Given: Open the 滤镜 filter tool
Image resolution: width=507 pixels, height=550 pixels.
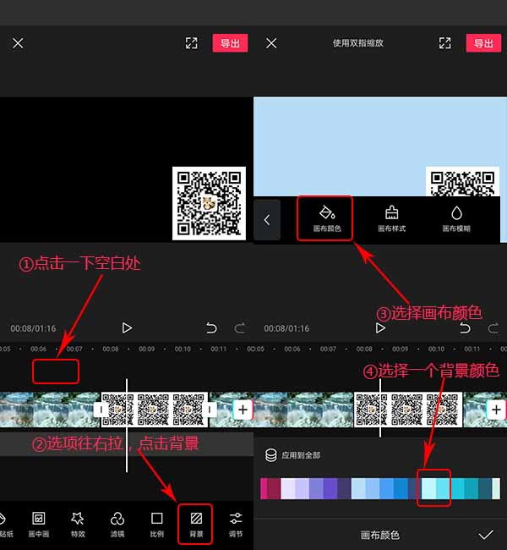Looking at the screenshot, I should click(x=117, y=525).
